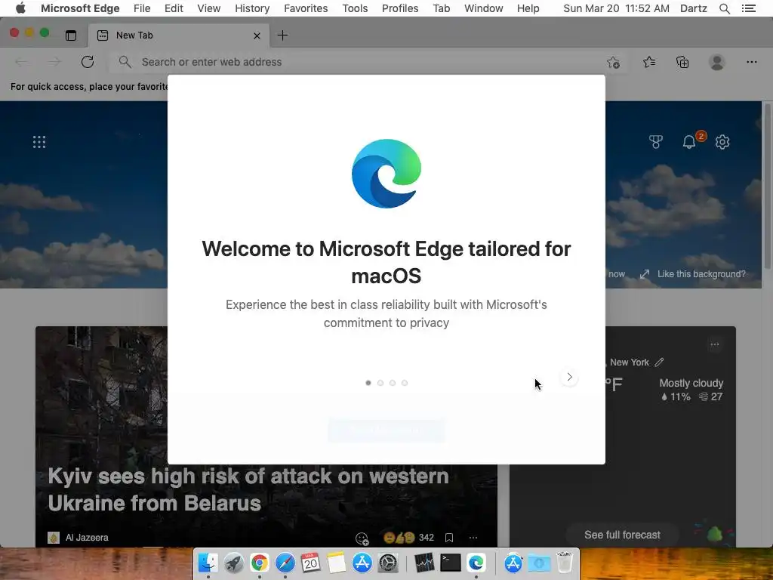Viewport: 773px width, 580px height.
Task: Open the Downloads folder in the Dock
Action: (539, 563)
